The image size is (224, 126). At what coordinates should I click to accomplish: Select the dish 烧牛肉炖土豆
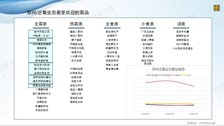tap(42, 32)
